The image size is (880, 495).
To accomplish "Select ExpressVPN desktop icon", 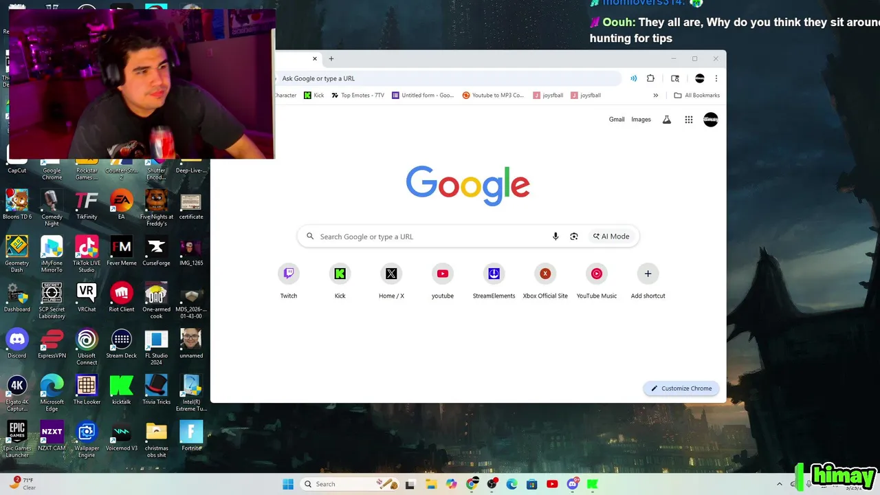I will 52,344.
